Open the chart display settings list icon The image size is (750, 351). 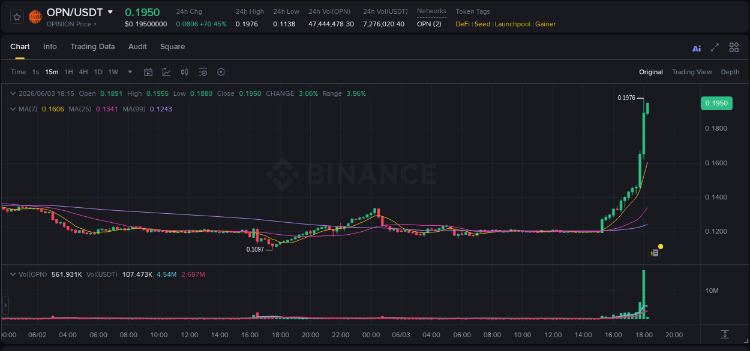(x=203, y=72)
